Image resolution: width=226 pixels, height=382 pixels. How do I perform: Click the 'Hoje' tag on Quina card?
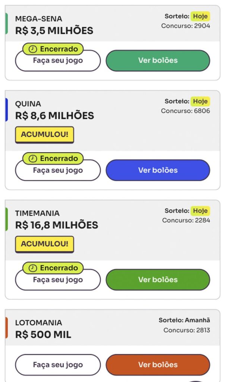pos(200,101)
